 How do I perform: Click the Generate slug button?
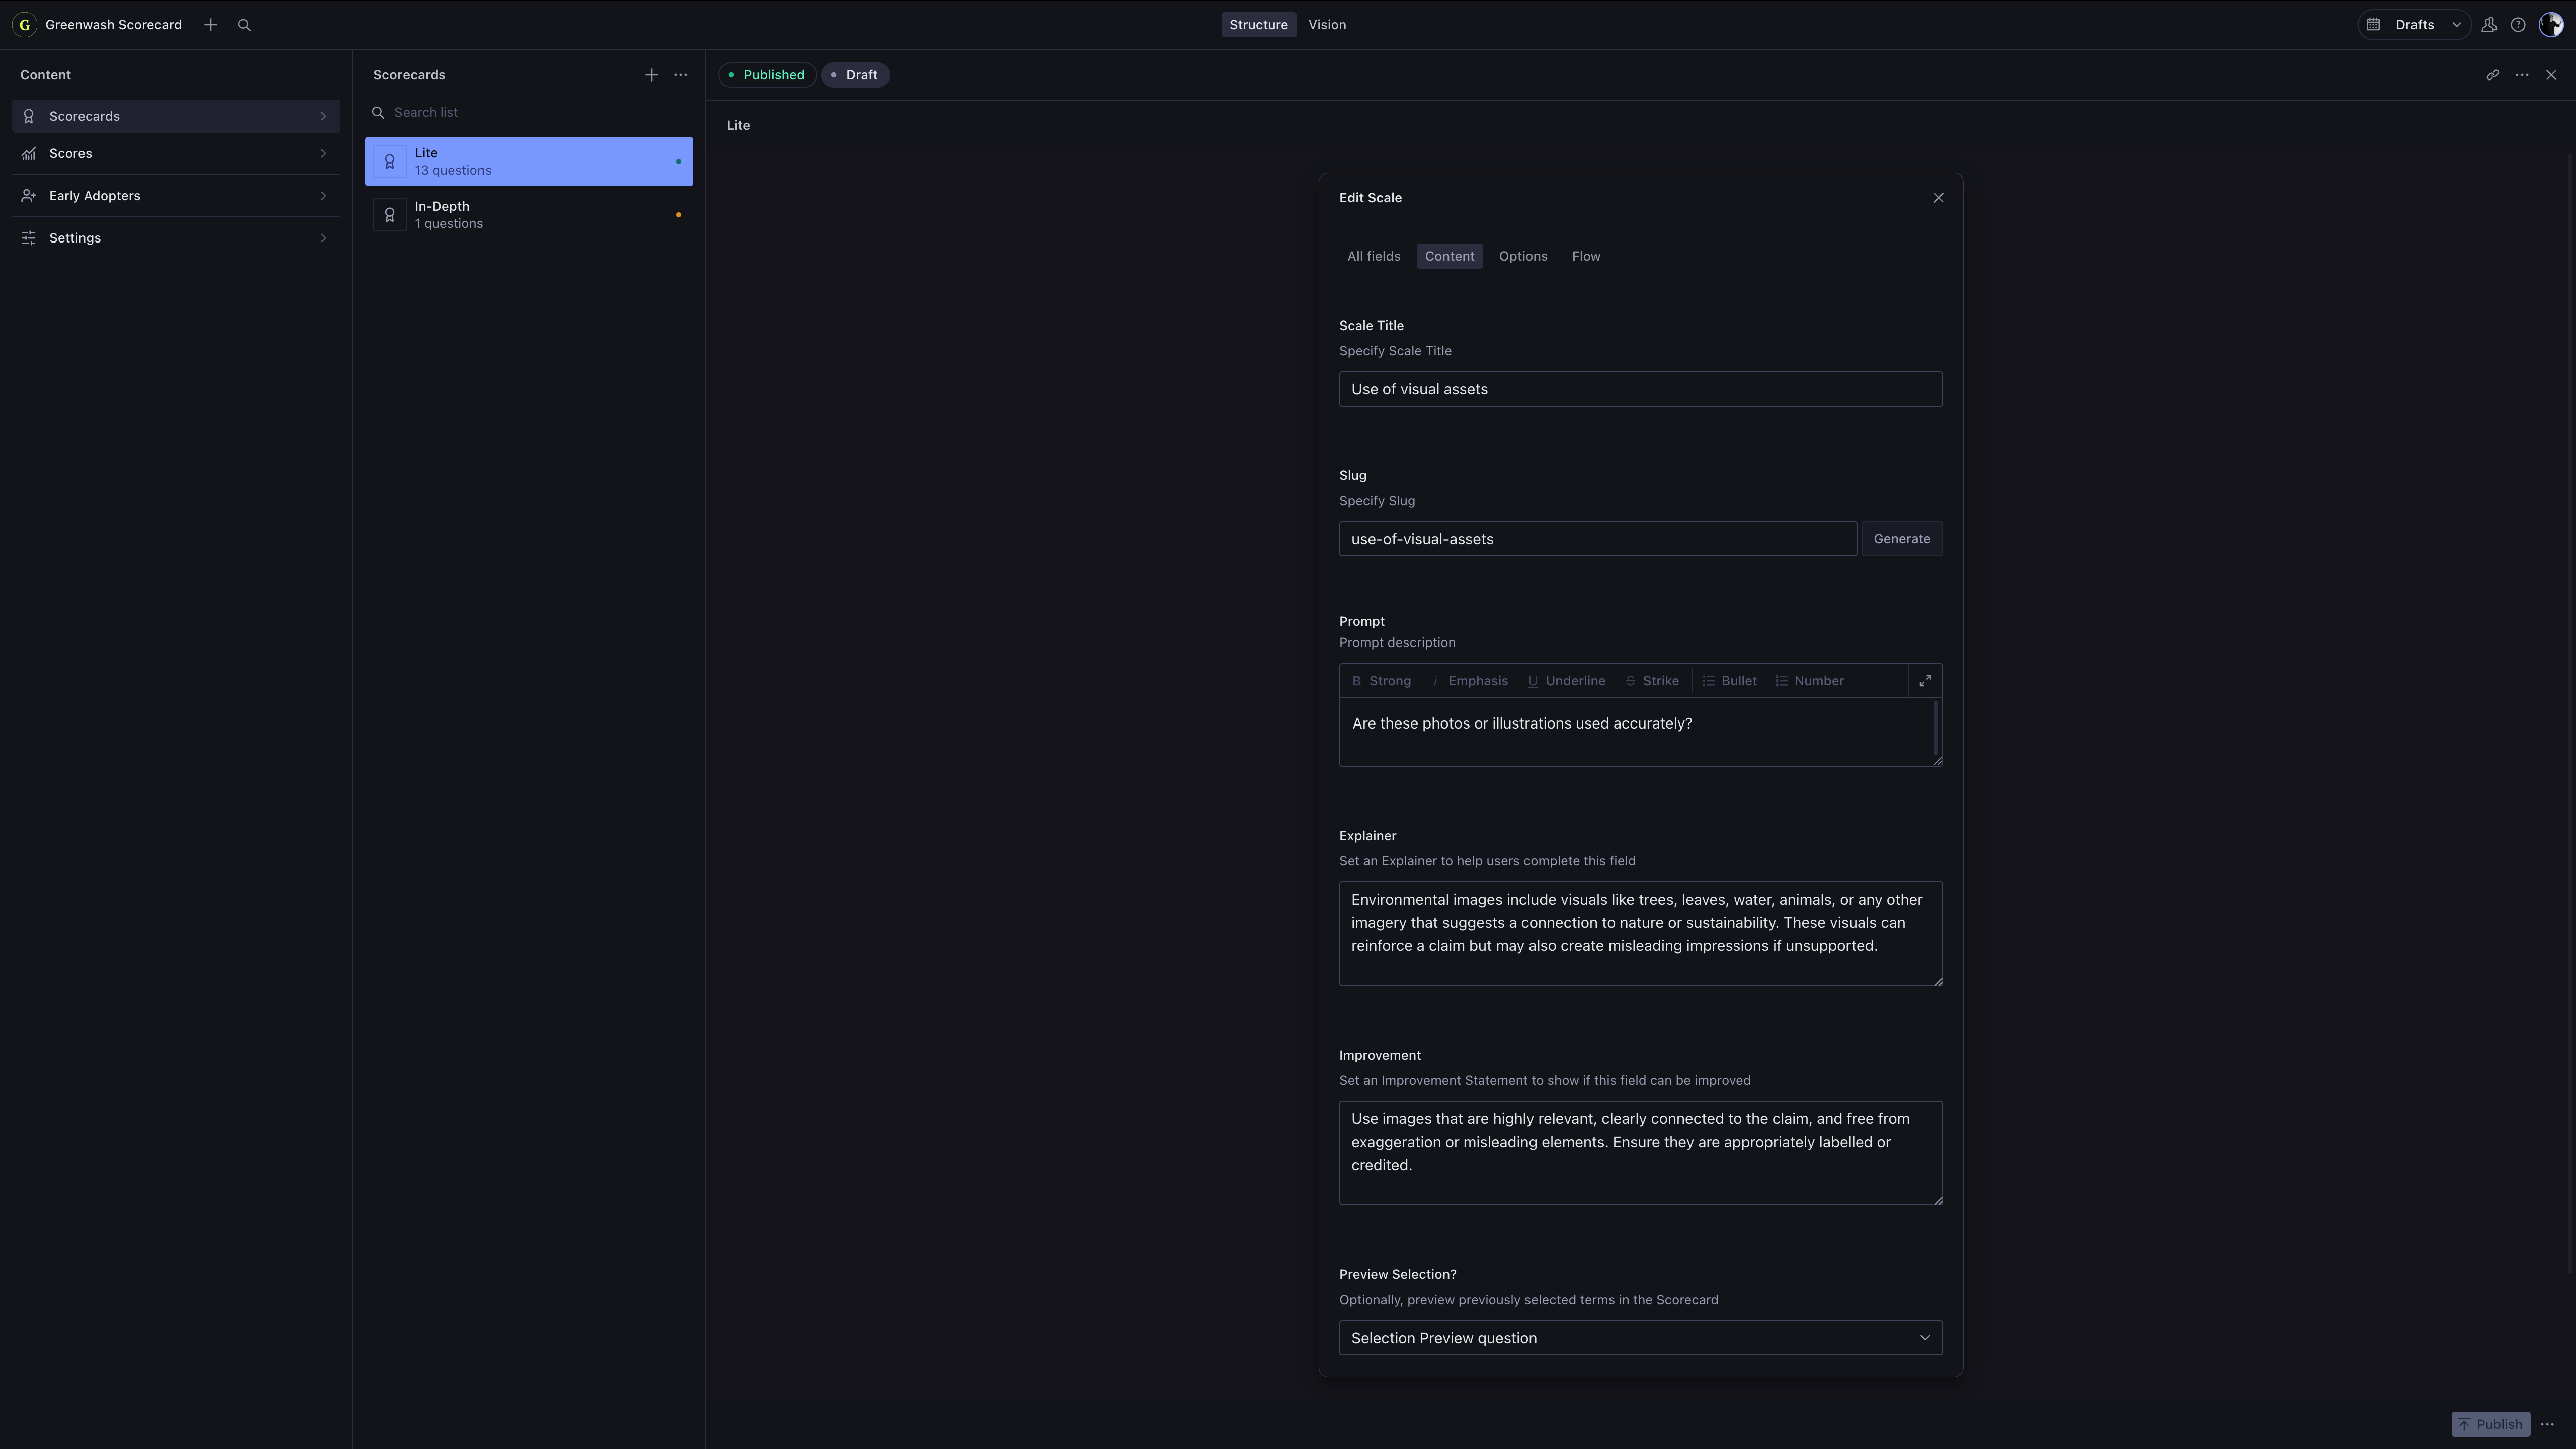1901,539
